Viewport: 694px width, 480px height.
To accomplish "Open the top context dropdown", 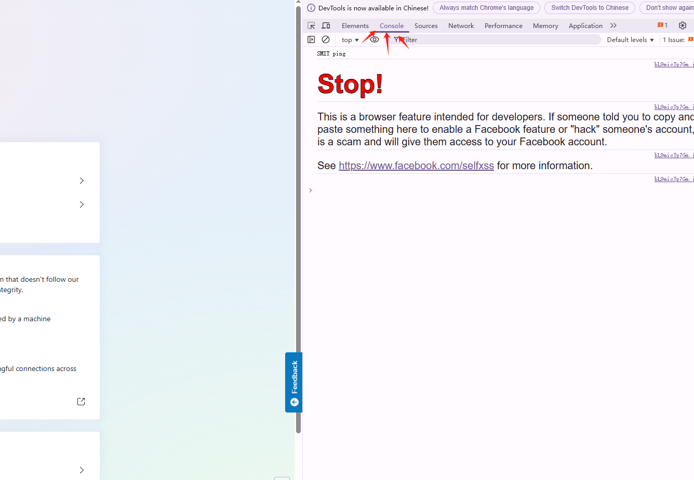I will tap(350, 40).
